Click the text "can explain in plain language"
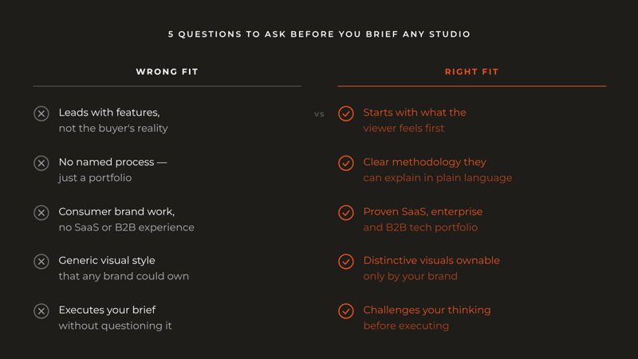The width and height of the screenshot is (638, 359). [438, 178]
